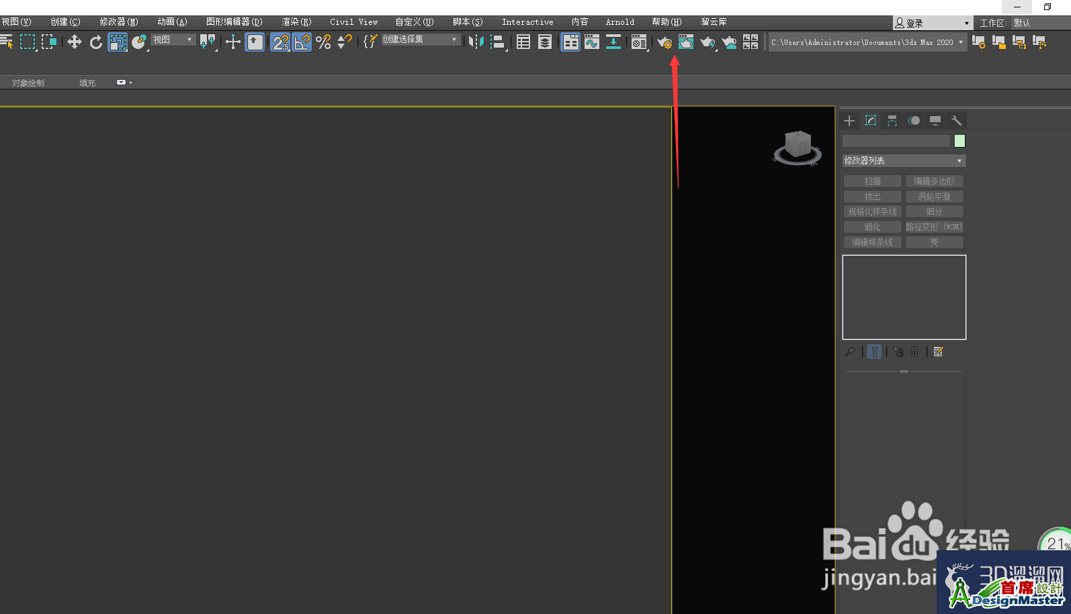Select the Rotate tool
The image size is (1071, 614).
coord(96,42)
